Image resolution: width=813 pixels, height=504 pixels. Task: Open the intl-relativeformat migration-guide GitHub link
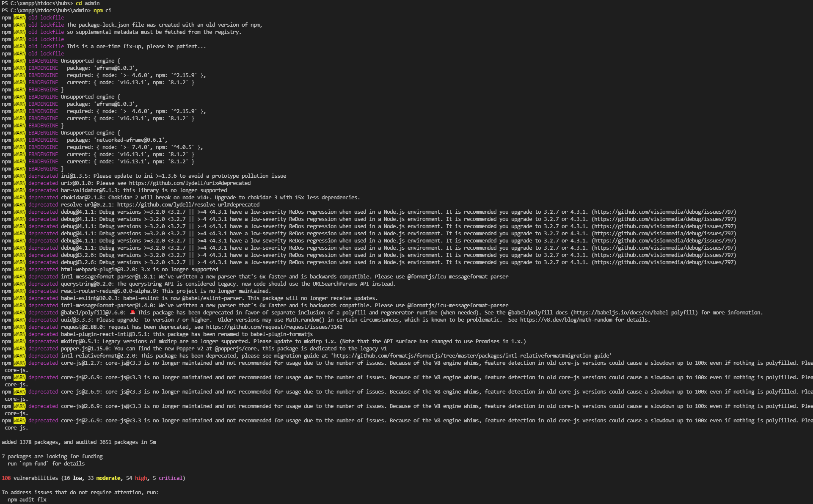coord(471,356)
